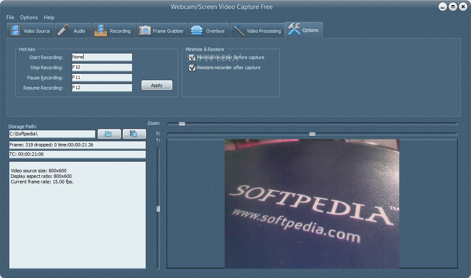Click the Frame Grabber camera icon
This screenshot has height=278, width=471.
pyautogui.click(x=144, y=31)
